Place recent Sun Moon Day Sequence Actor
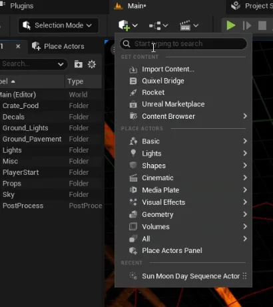 [183, 276]
